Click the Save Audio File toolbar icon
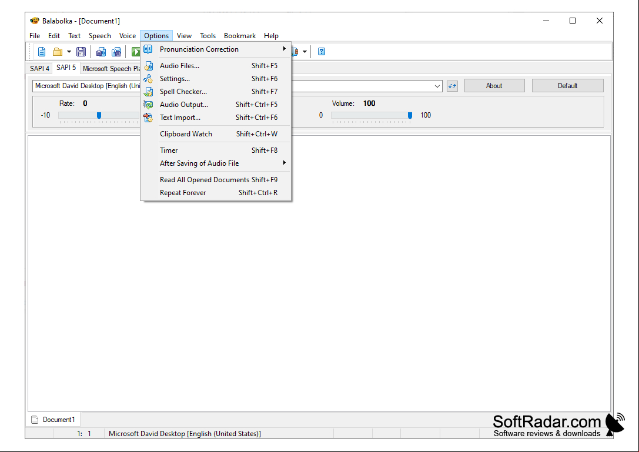The width and height of the screenshot is (639, 452). pyautogui.click(x=101, y=52)
